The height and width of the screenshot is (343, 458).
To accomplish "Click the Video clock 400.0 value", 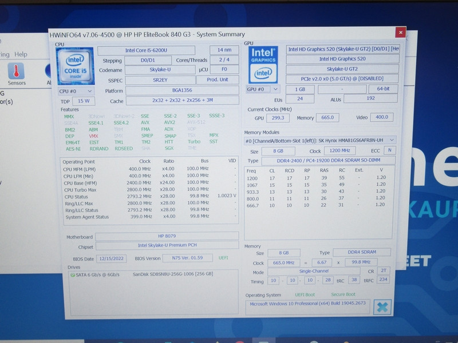I will coord(382,117).
